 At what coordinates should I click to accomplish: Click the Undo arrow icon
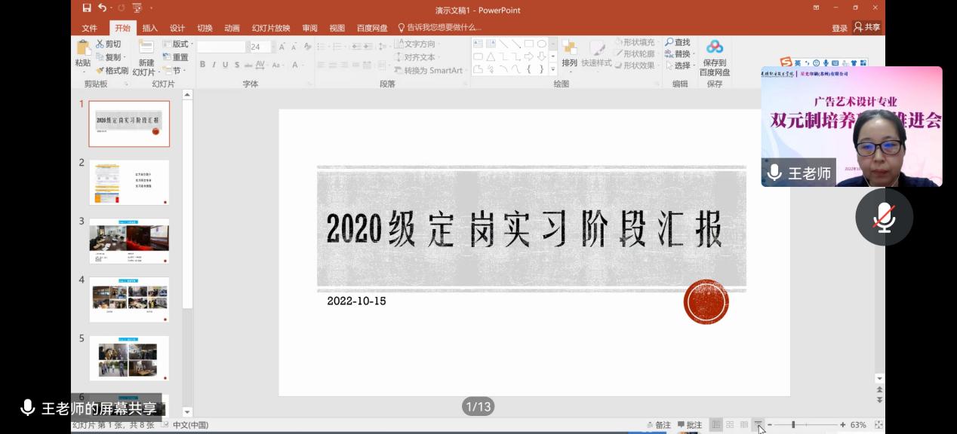pos(103,8)
